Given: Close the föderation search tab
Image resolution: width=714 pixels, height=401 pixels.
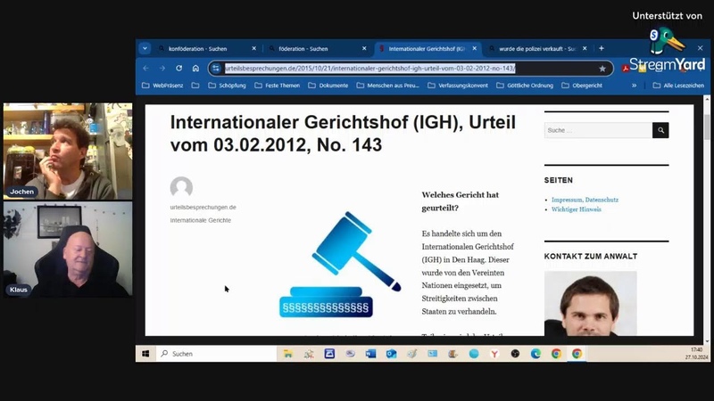Looking at the screenshot, I should point(364,48).
